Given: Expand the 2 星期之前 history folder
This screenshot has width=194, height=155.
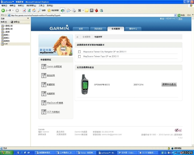Looking at the screenshot, I should pos(7,29).
